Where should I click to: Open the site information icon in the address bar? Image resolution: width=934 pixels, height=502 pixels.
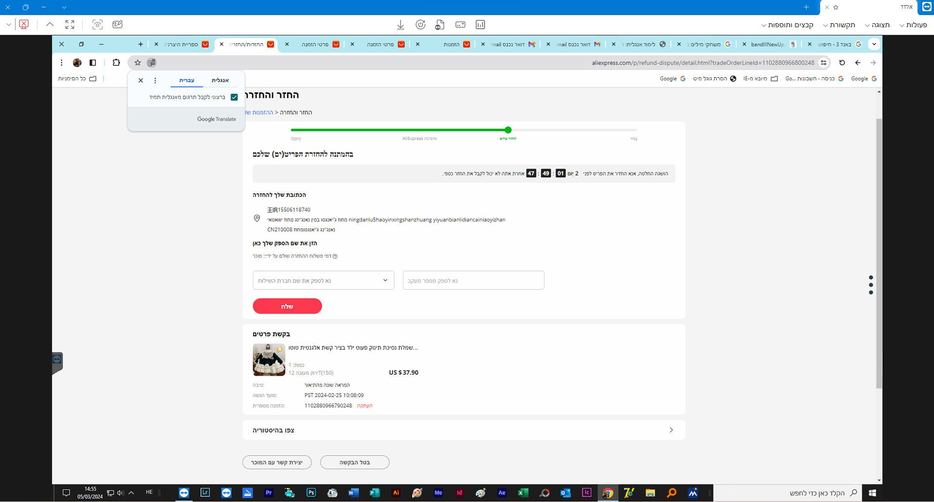824,63
